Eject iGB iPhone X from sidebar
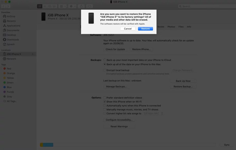 click(x=32, y=54)
